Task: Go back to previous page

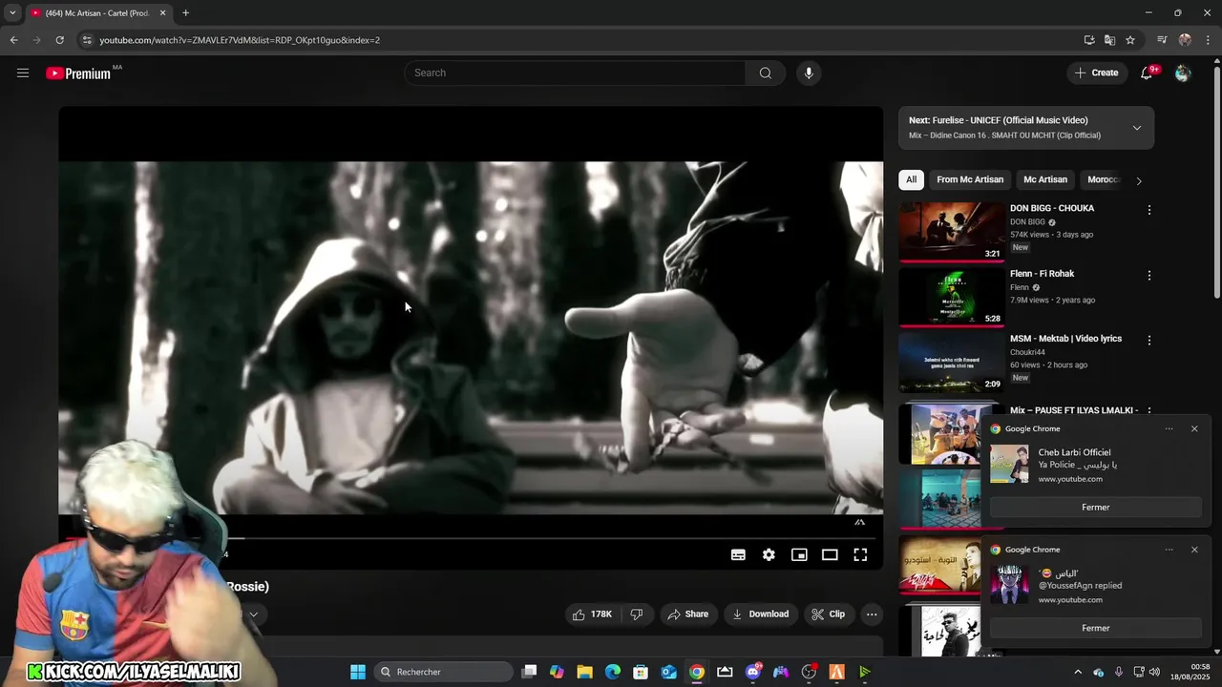Action: (x=13, y=40)
